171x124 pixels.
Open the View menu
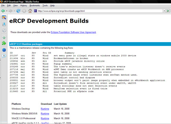point(15,5)
